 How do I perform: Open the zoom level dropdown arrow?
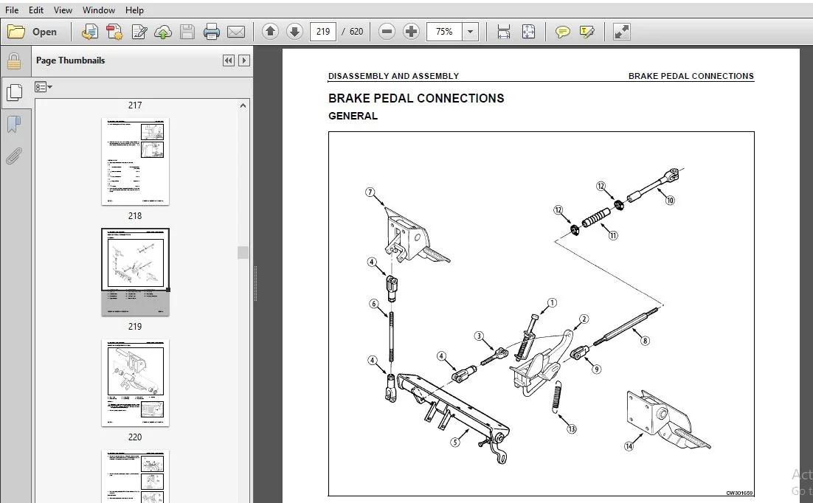(470, 32)
